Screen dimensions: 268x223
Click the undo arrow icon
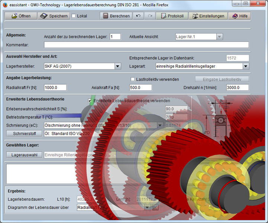(138, 16)
